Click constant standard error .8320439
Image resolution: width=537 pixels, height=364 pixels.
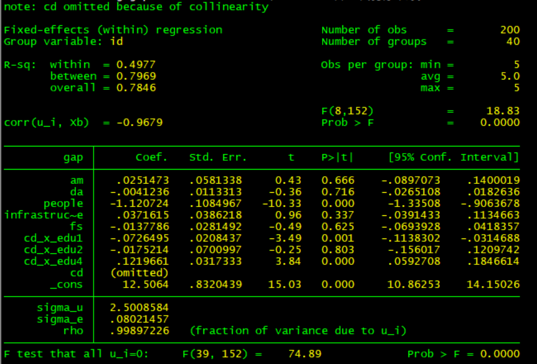click(x=216, y=285)
